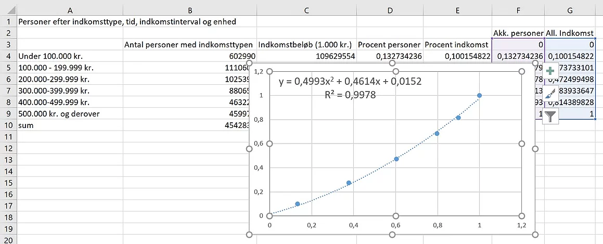Select column A header
The width and height of the screenshot is (603, 244).
pos(70,10)
